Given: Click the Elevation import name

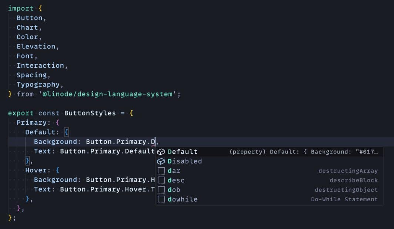Looking at the screenshot, I should pyautogui.click(x=36, y=47).
